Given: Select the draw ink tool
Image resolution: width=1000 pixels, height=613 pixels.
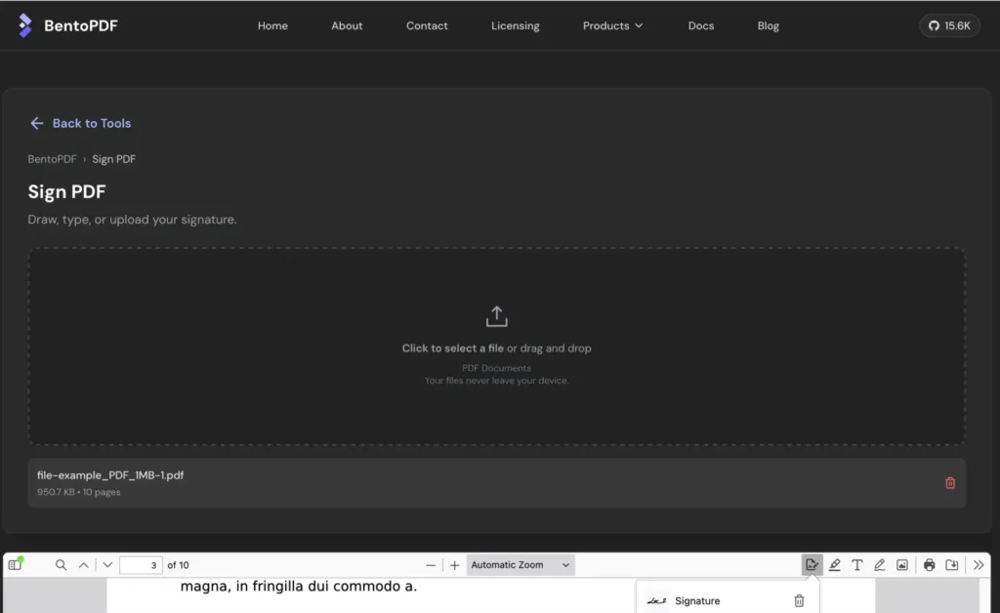Looking at the screenshot, I should pos(880,564).
